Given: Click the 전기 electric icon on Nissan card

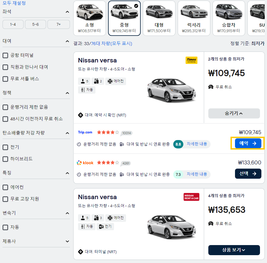Looking at the screenshot, I should 101,227.
